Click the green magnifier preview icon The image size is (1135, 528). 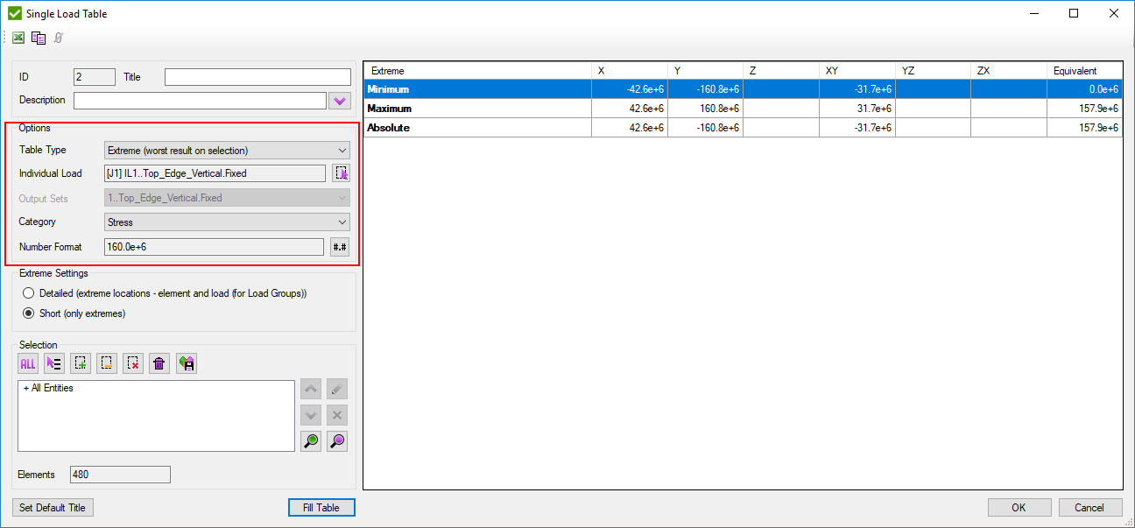(311, 441)
